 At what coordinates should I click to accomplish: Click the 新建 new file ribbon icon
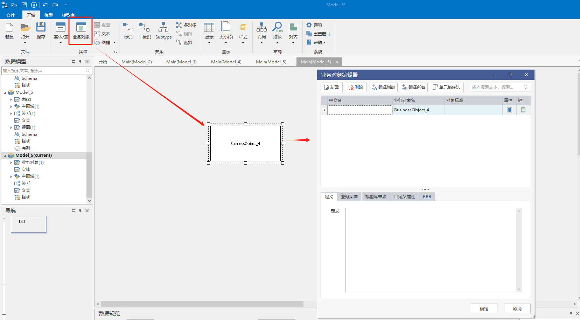9,31
